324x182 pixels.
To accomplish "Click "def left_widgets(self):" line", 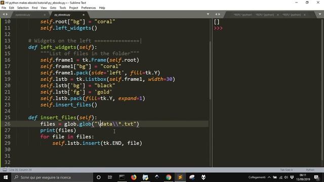I will coord(62,47).
